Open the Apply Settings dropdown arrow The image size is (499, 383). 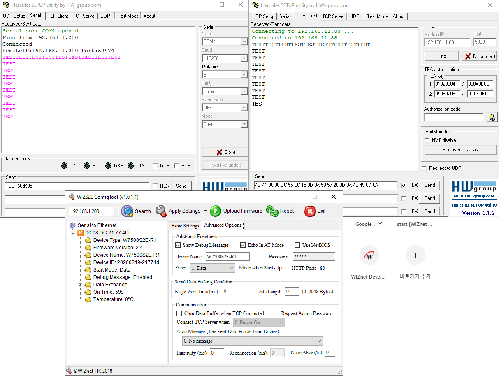click(206, 211)
